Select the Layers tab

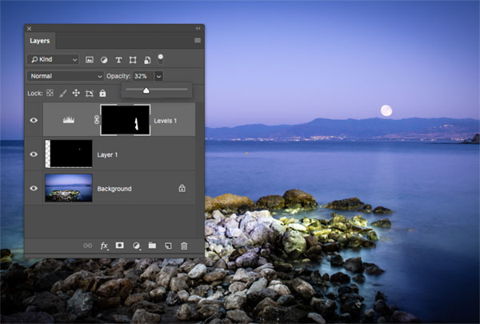pyautogui.click(x=40, y=41)
